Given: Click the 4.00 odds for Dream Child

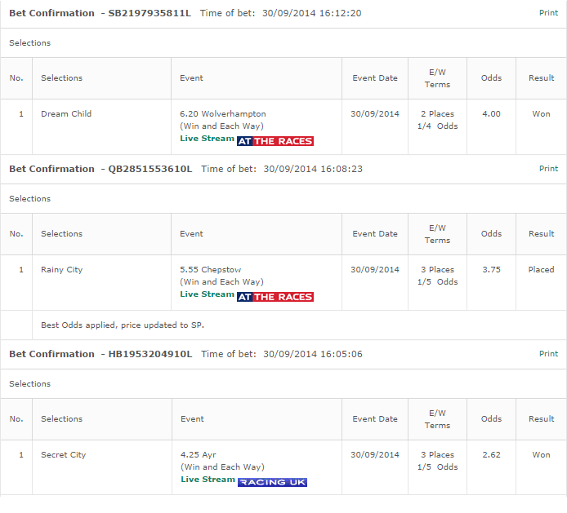Looking at the screenshot, I should click(491, 113).
